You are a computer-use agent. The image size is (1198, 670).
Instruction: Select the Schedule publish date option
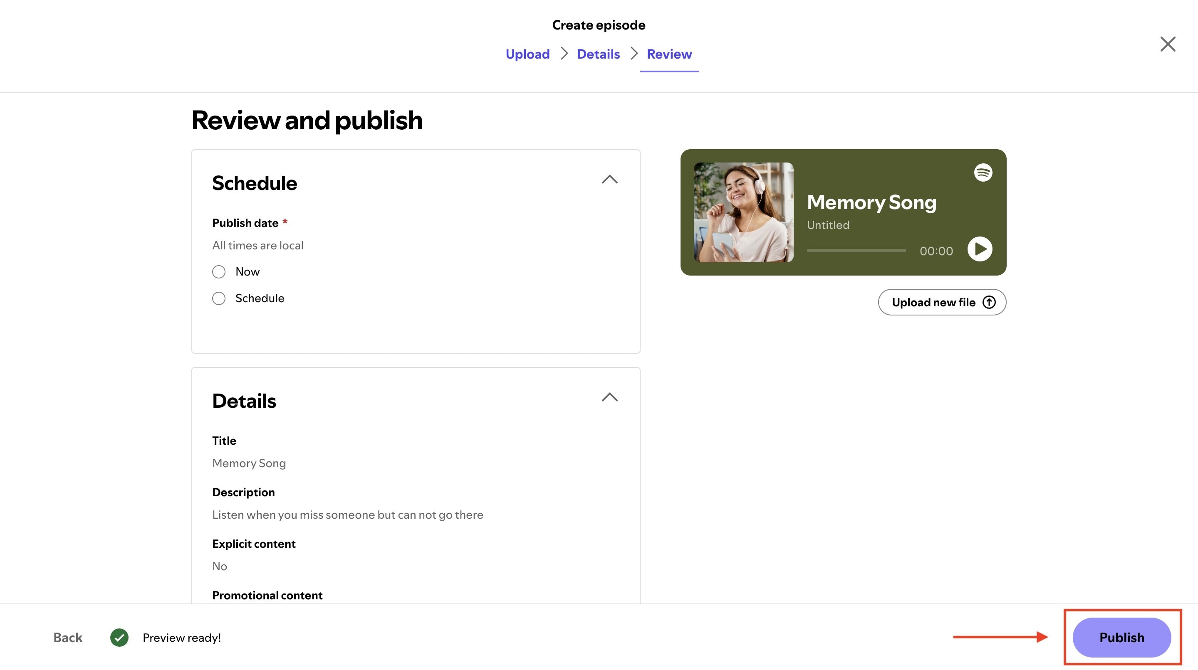click(218, 298)
